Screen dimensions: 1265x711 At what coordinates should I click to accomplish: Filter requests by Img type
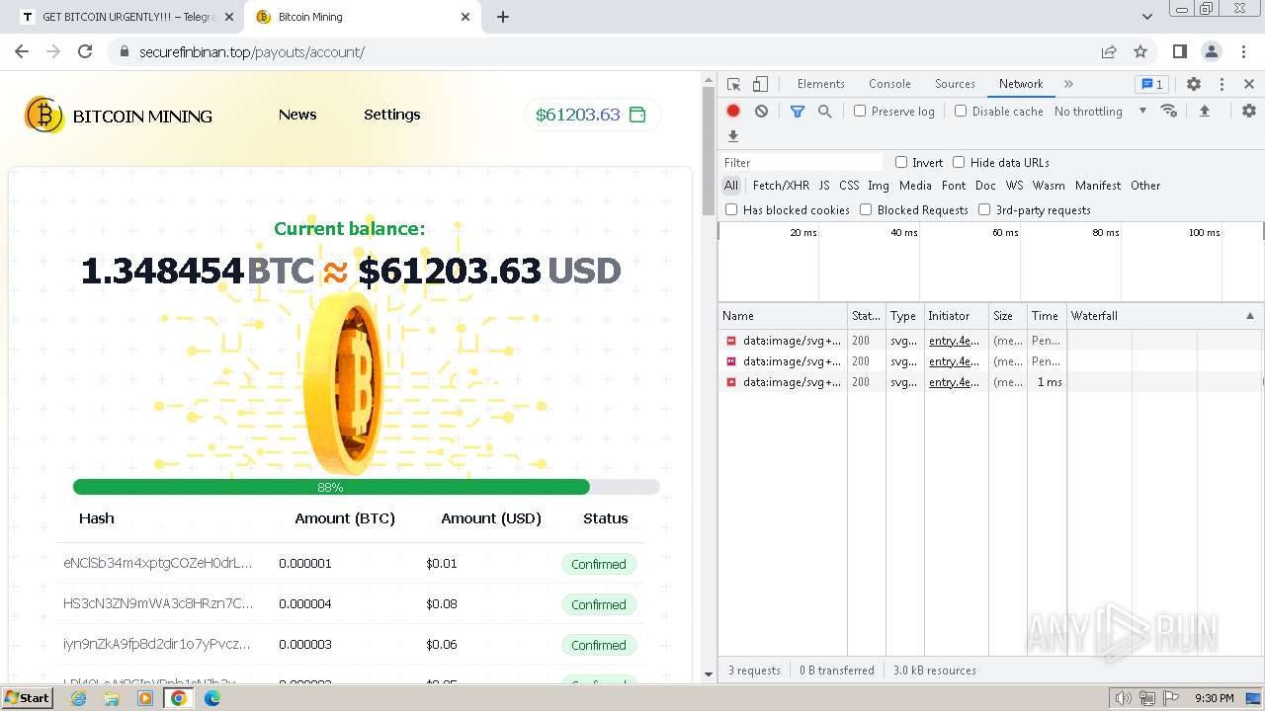pyautogui.click(x=879, y=186)
